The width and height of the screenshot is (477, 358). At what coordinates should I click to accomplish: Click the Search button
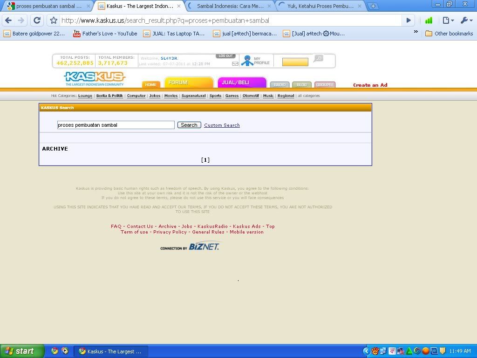[189, 125]
